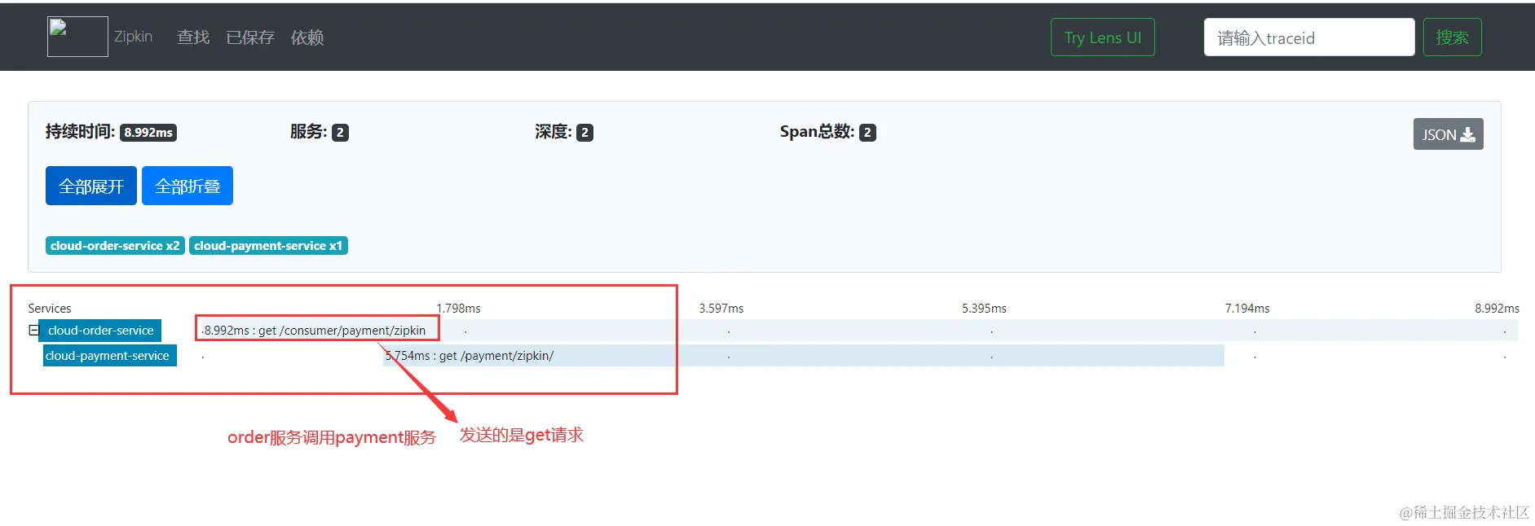
Task: Select the cloud-payment-service x1 tag
Action: (x=268, y=246)
